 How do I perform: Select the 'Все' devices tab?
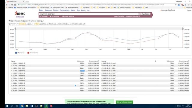[37, 24]
